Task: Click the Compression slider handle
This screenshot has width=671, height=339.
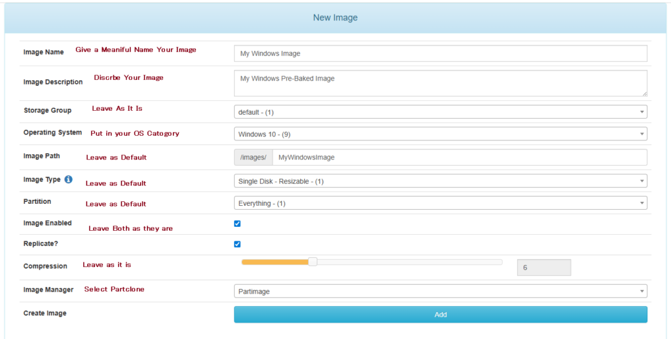Action: click(313, 262)
